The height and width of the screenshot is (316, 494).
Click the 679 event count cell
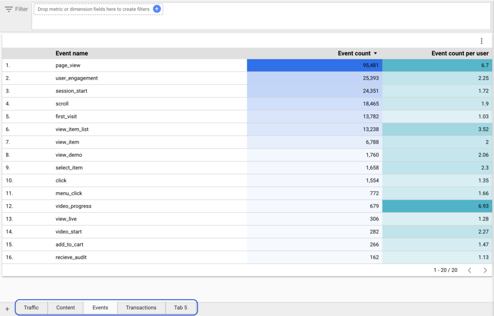tap(315, 206)
